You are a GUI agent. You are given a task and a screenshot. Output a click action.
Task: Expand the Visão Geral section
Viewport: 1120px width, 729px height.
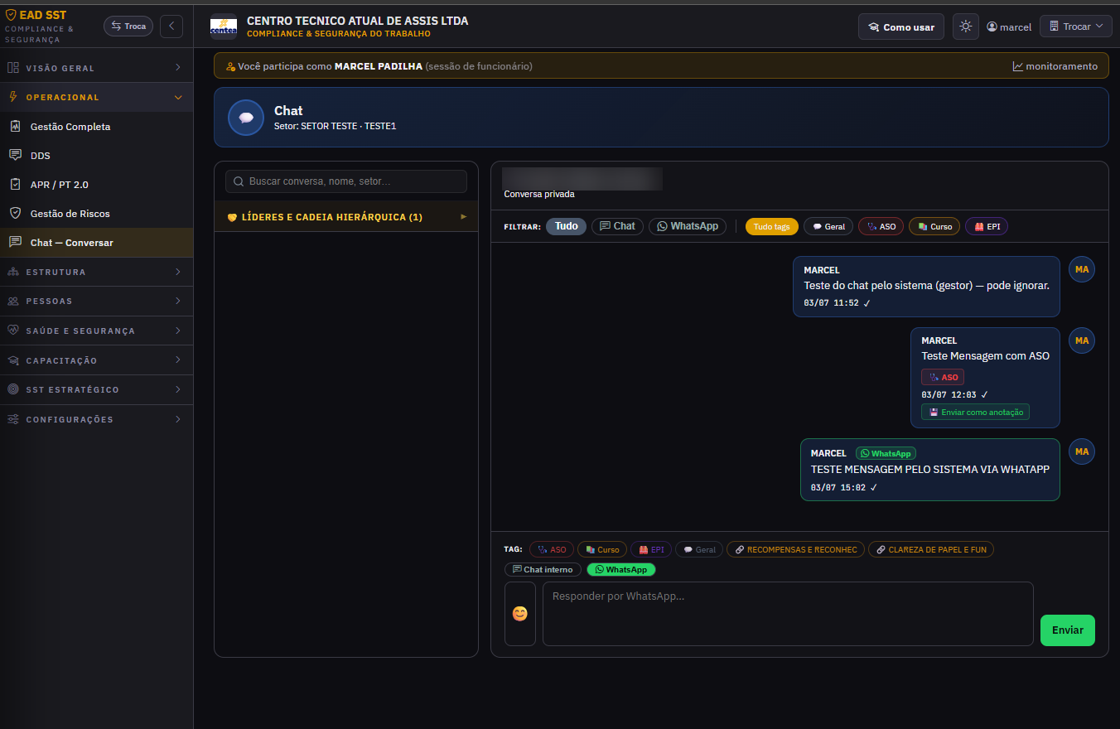(96, 68)
